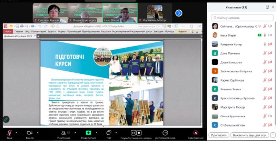Click the Open folder icon in PDF-XChange
Viewport: 276px width, 141px height.
pyautogui.click(x=11, y=26)
